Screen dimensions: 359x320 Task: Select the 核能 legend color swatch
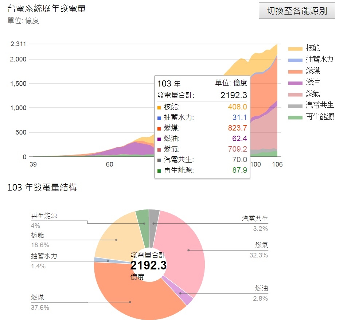[295, 49]
